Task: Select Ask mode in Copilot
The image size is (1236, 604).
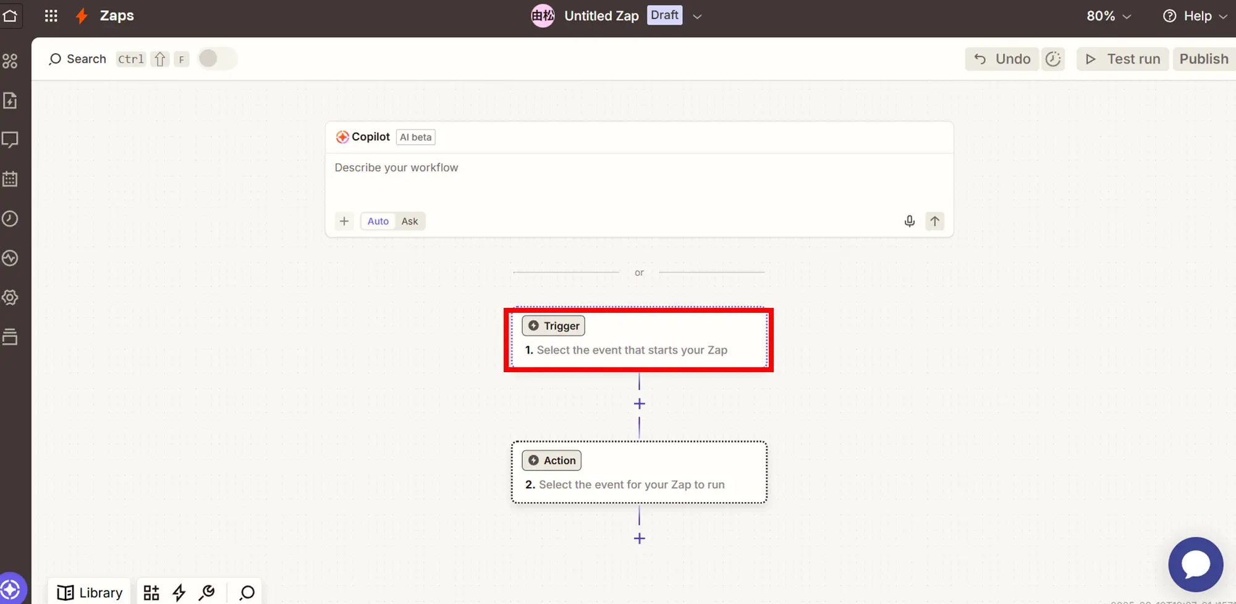Action: pyautogui.click(x=410, y=221)
